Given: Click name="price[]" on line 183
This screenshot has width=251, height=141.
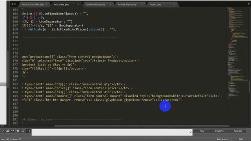Looking at the screenshot, I should coord(58,88).
